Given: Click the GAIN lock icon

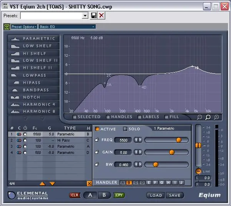Looking at the screenshot, I should 97,152.
